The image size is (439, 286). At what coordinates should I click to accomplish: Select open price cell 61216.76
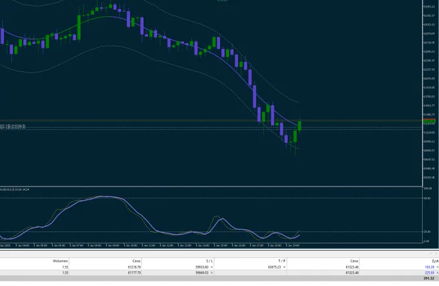(x=134, y=267)
